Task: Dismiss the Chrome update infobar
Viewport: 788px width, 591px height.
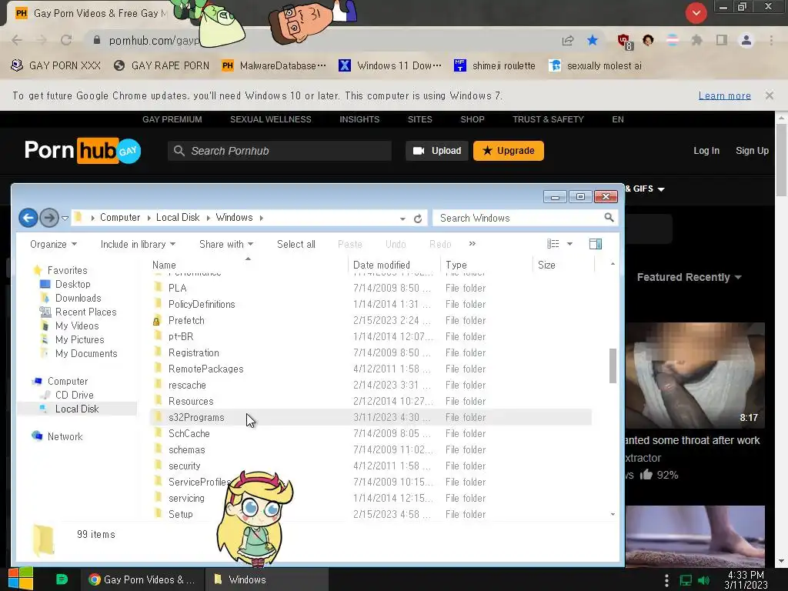Action: click(769, 95)
